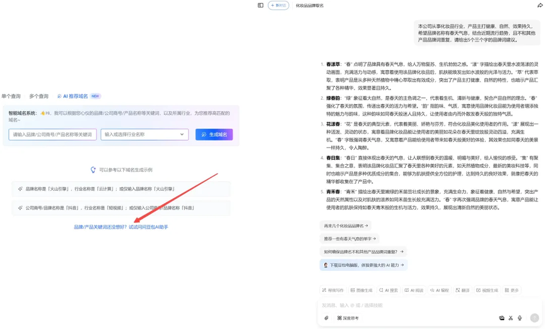545x329 pixels.
Task: Select the AI 编程 skill chip
Action: click(x=439, y=290)
